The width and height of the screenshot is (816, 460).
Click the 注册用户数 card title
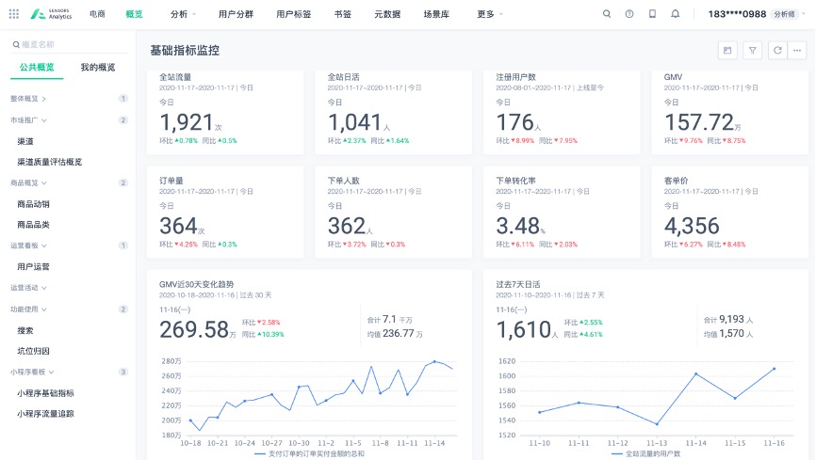pyautogui.click(x=515, y=77)
